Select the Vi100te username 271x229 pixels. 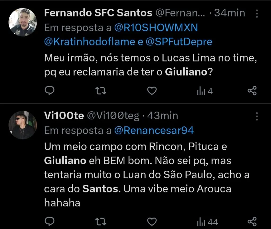64,116
